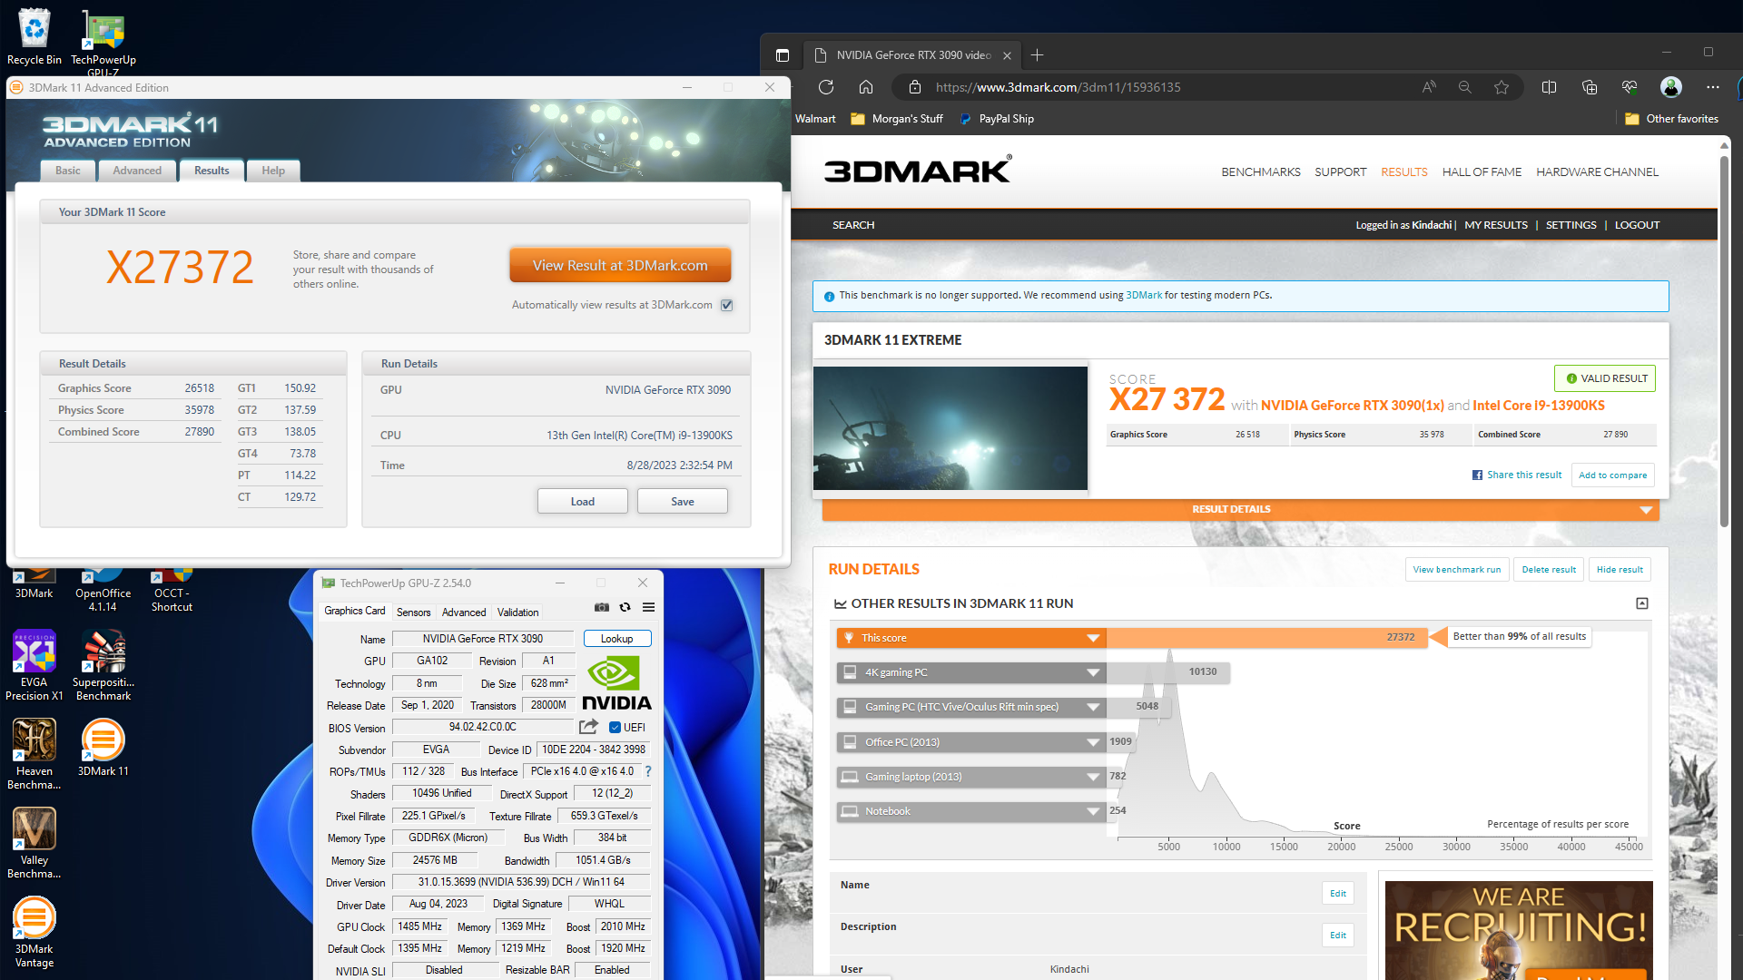
Task: Go to browser home page icon
Action: pos(865,87)
